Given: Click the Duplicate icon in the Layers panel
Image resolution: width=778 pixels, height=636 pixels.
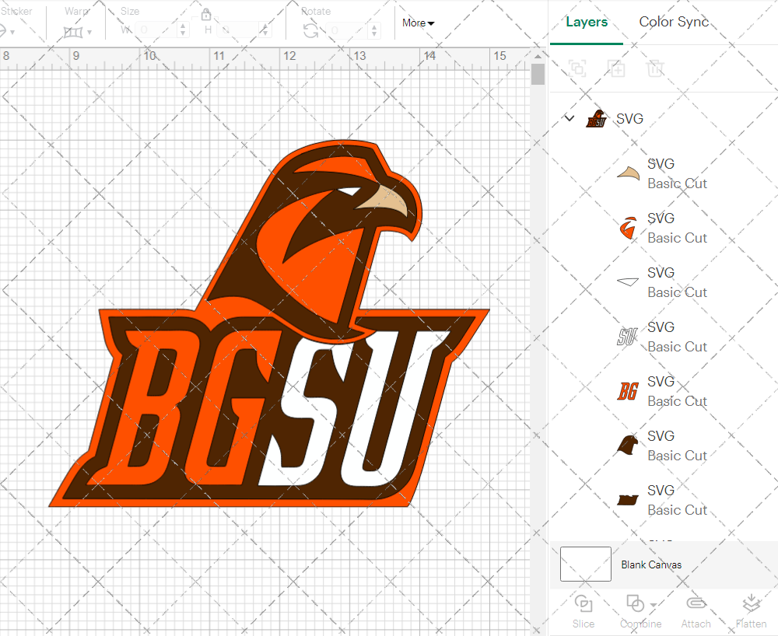Looking at the screenshot, I should tap(616, 68).
